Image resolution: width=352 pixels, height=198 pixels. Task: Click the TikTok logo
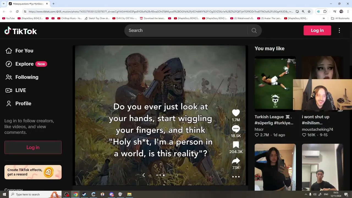(x=21, y=31)
